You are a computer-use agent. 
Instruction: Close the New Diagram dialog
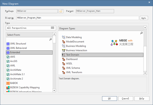(x=149, y=2)
